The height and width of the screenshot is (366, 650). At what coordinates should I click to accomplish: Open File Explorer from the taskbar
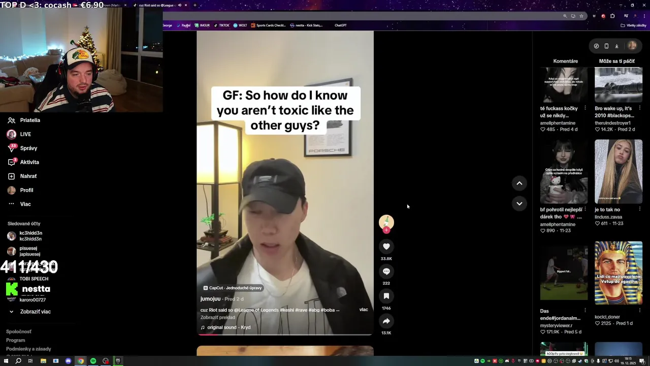pyautogui.click(x=43, y=361)
